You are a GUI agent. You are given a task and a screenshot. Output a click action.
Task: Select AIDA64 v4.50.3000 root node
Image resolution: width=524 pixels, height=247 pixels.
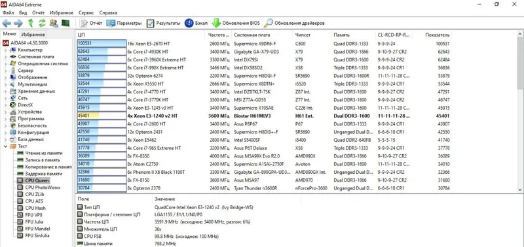tap(25, 42)
